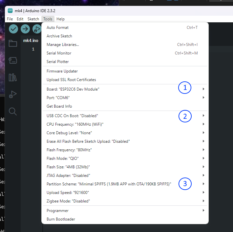Click the Verify checkmark button
Viewport: 233px width, 232px height.
(x=13, y=29)
